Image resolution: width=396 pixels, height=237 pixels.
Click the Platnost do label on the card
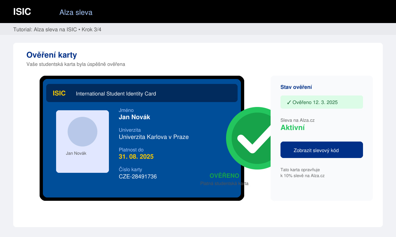[131, 150]
